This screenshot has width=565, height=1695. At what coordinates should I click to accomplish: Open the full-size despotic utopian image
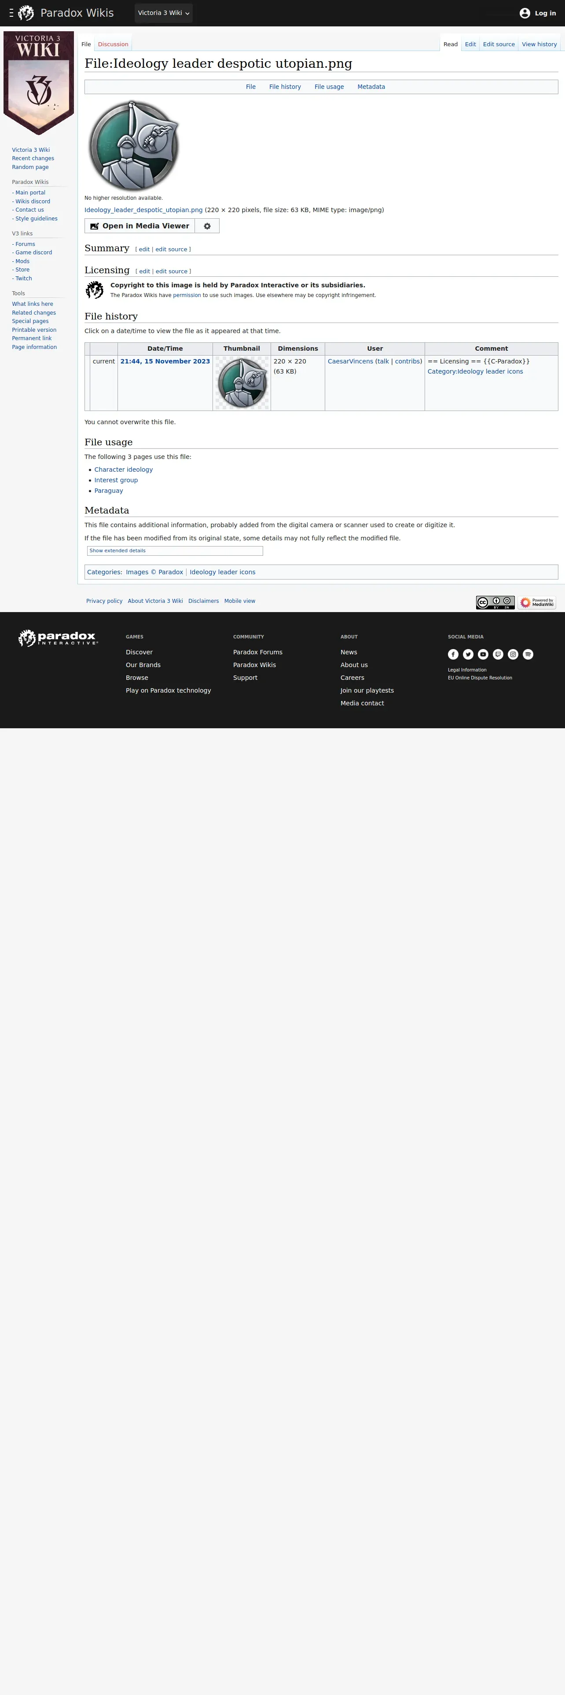(133, 146)
